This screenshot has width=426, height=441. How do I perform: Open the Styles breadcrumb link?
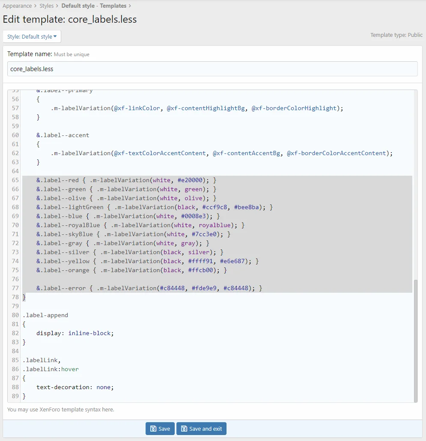pyautogui.click(x=47, y=6)
